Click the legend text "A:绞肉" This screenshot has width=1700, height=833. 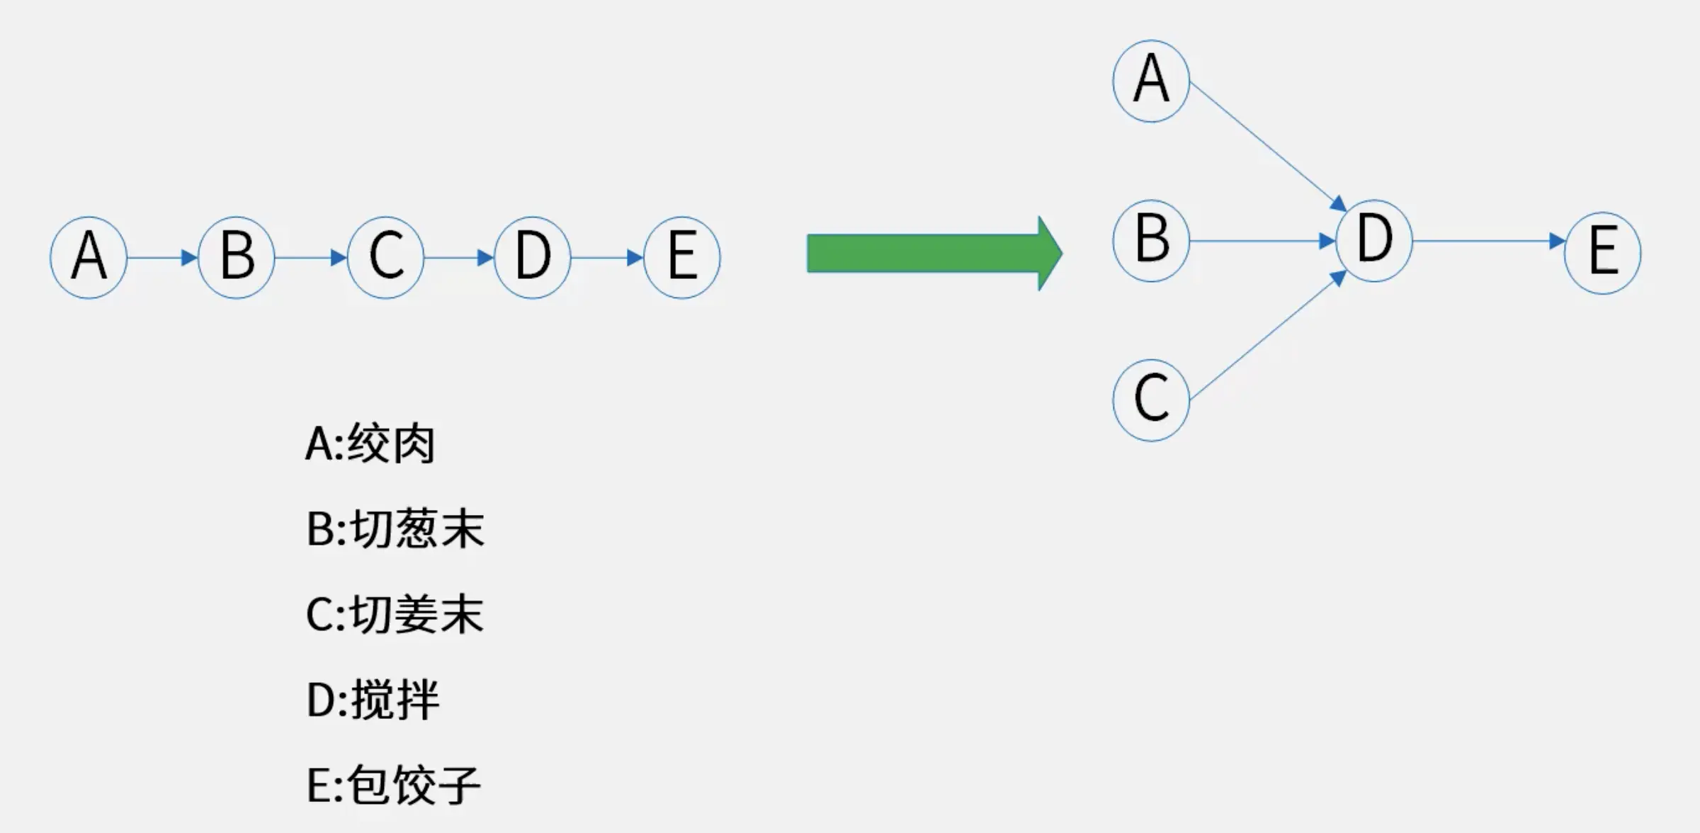(x=370, y=444)
